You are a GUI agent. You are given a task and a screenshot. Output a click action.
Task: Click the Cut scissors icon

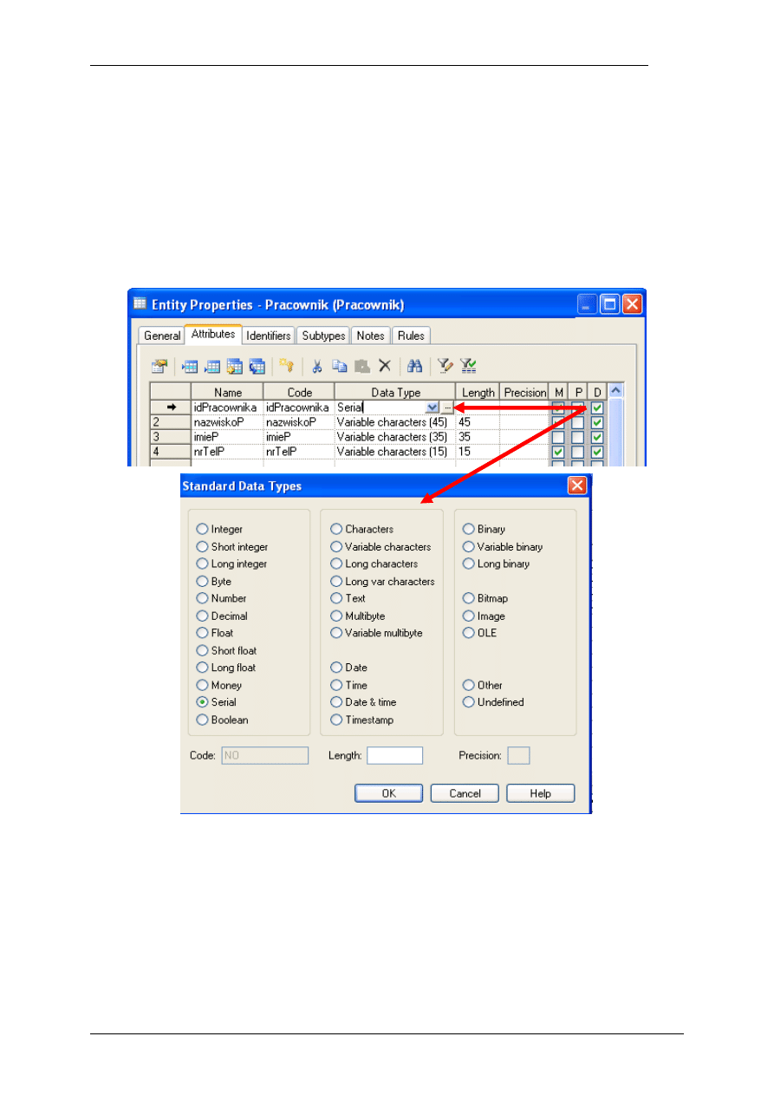(317, 367)
